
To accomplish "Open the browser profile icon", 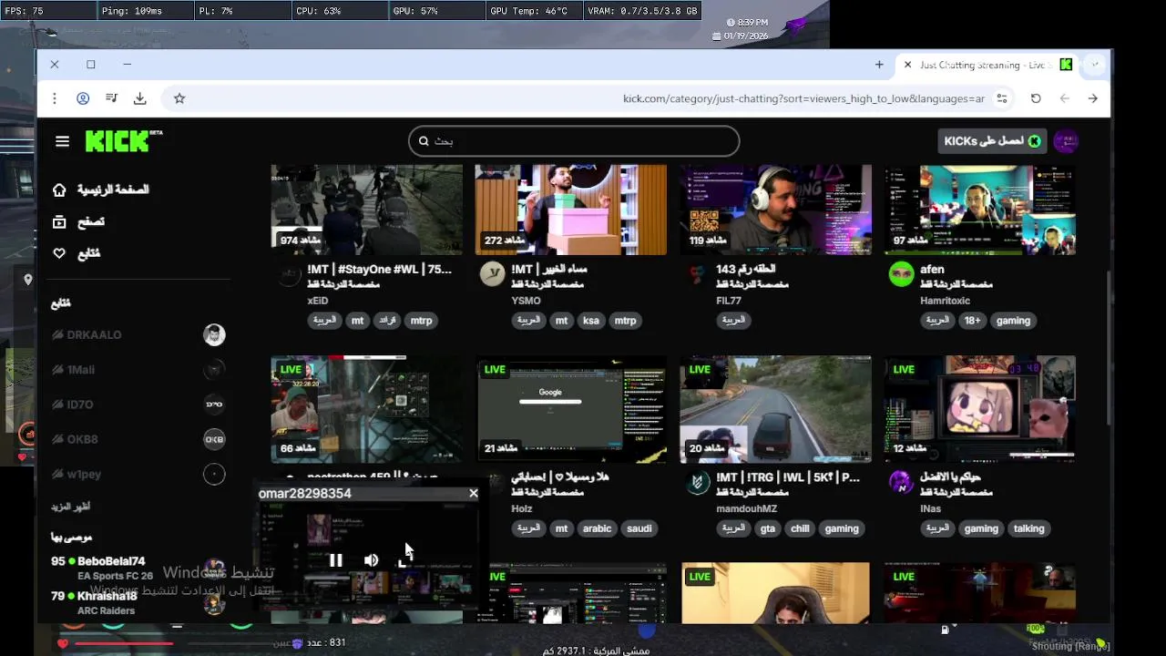I will (83, 98).
